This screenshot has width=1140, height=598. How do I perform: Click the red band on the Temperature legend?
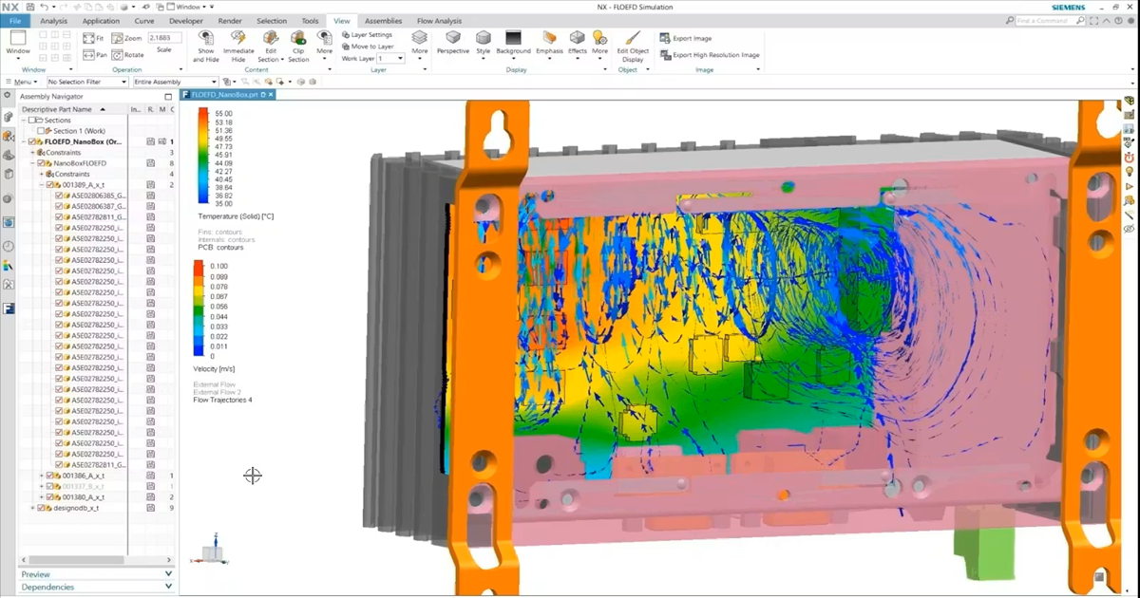[200, 112]
